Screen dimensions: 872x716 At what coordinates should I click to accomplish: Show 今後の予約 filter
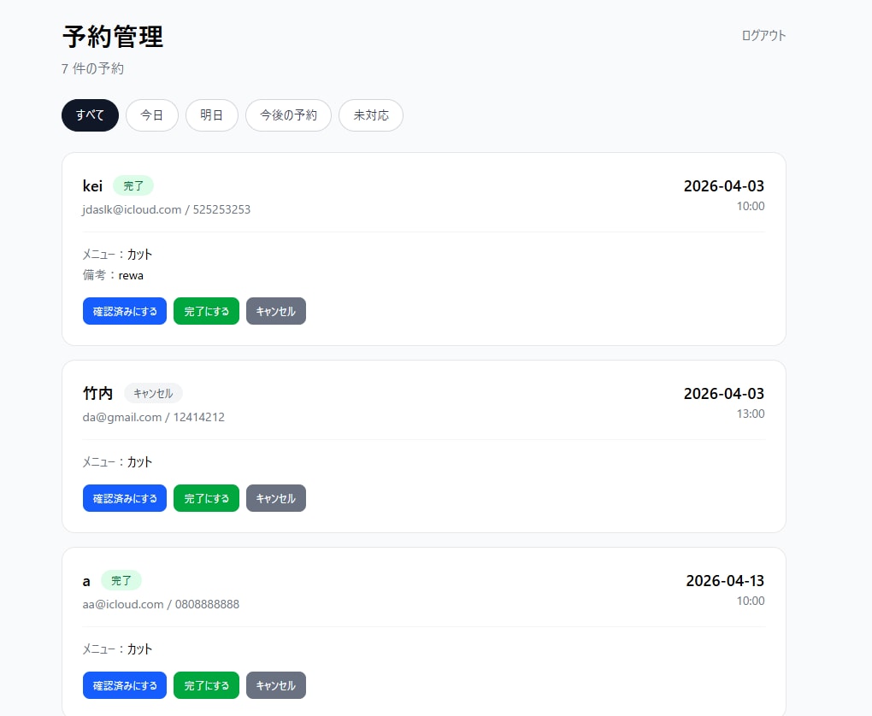[x=288, y=115]
